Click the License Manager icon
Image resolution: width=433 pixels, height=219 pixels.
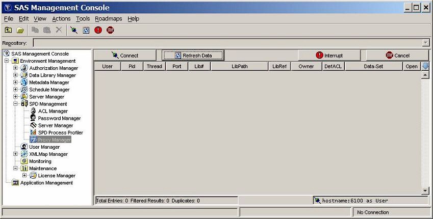33,175
